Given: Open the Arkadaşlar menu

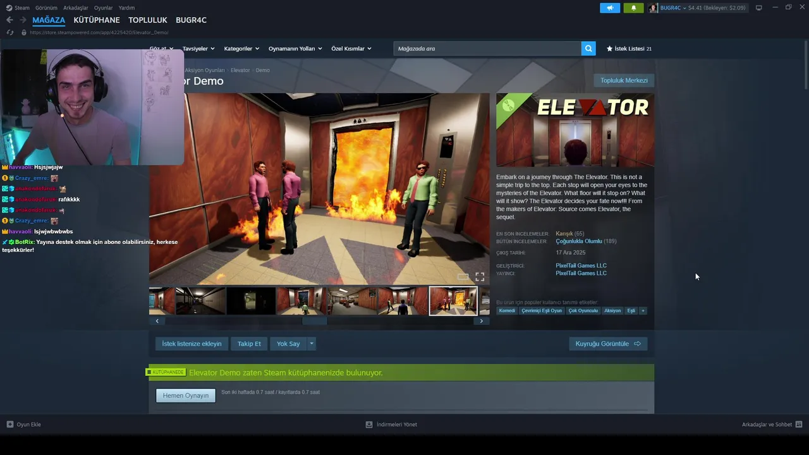Looking at the screenshot, I should (x=76, y=8).
